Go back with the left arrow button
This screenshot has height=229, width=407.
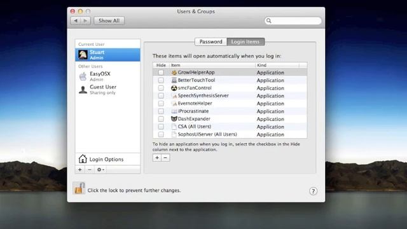(76, 20)
